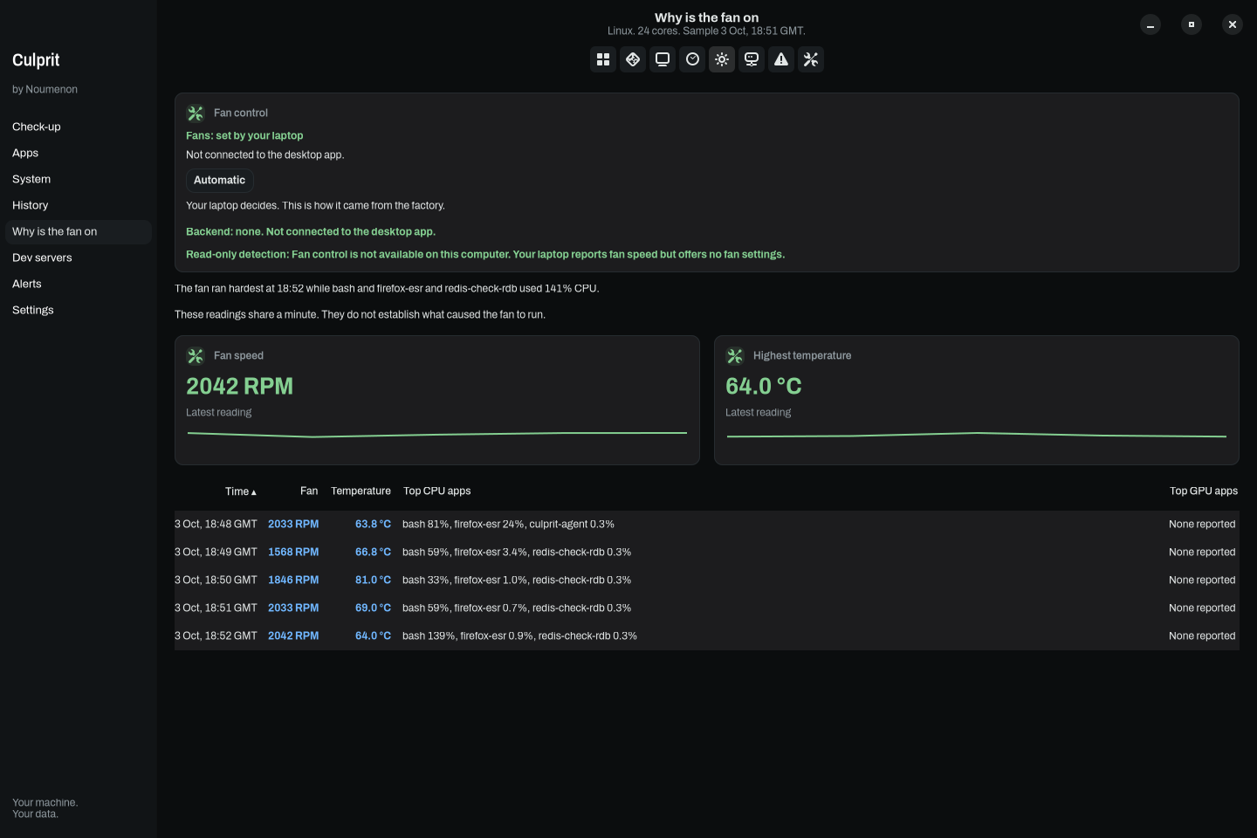The image size is (1257, 838).
Task: Click the 1568 RPM fan value
Action: [293, 552]
